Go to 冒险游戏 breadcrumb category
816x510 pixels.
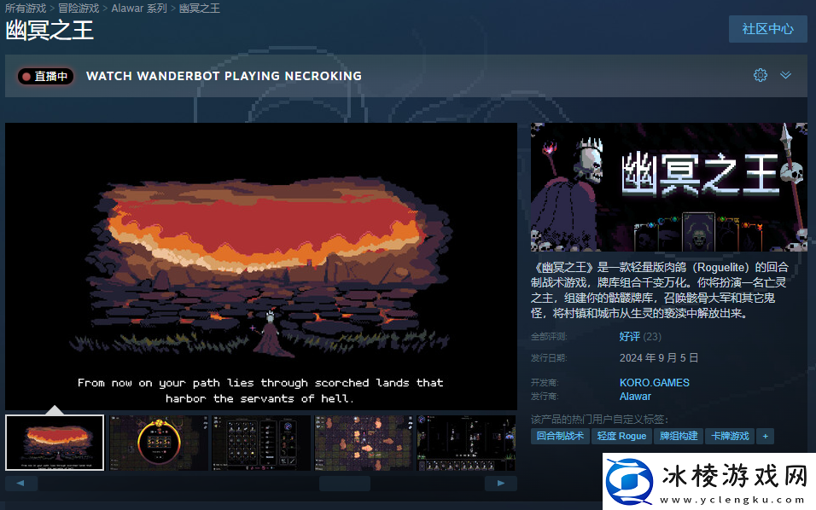point(79,9)
